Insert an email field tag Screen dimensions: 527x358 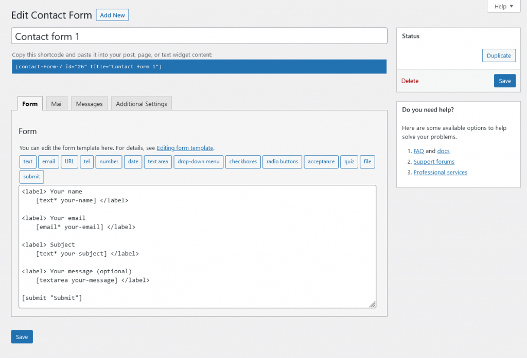pos(48,162)
